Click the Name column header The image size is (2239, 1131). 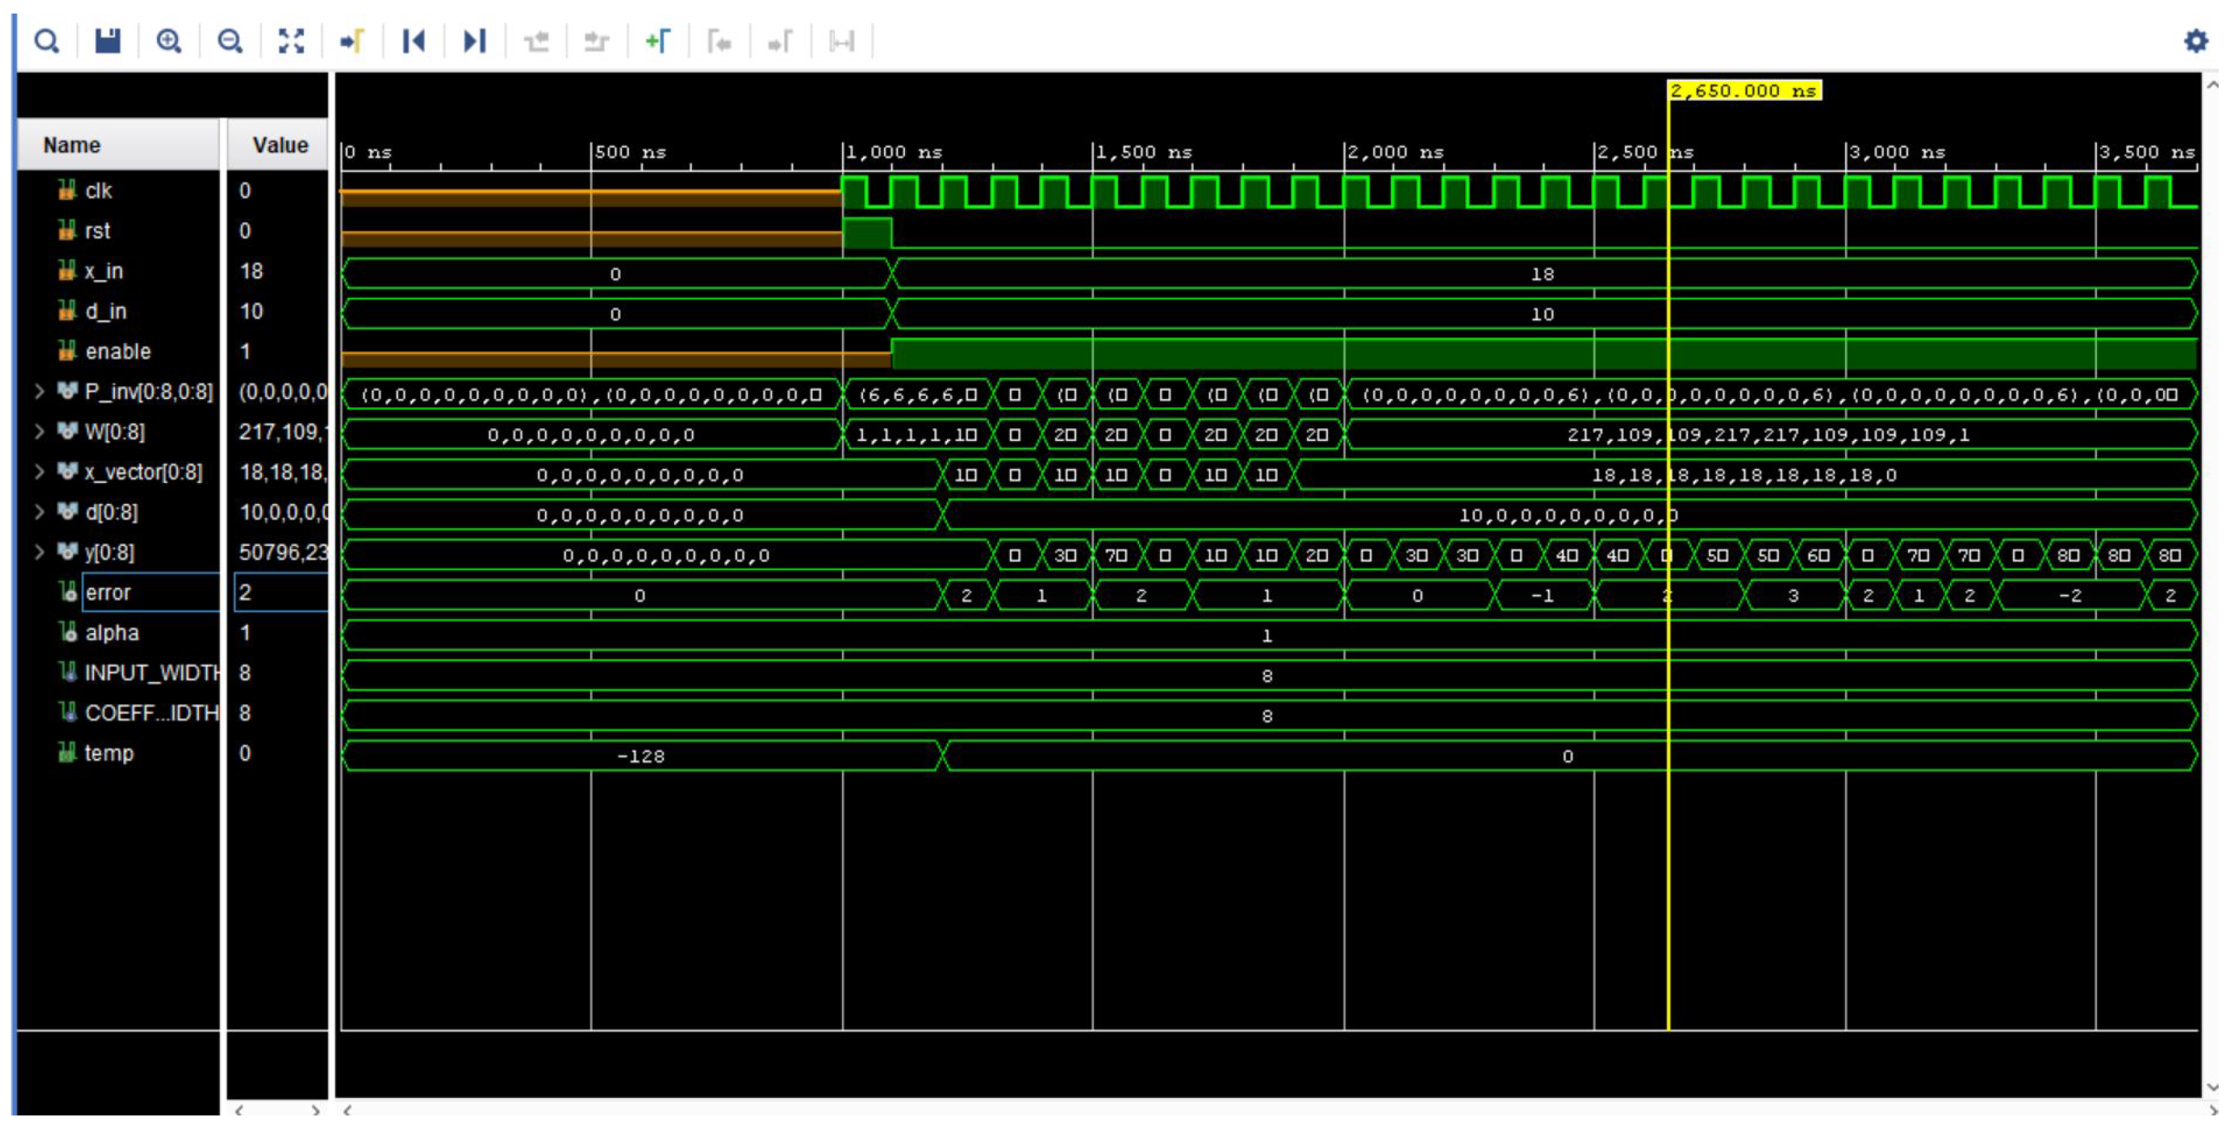click(x=72, y=145)
